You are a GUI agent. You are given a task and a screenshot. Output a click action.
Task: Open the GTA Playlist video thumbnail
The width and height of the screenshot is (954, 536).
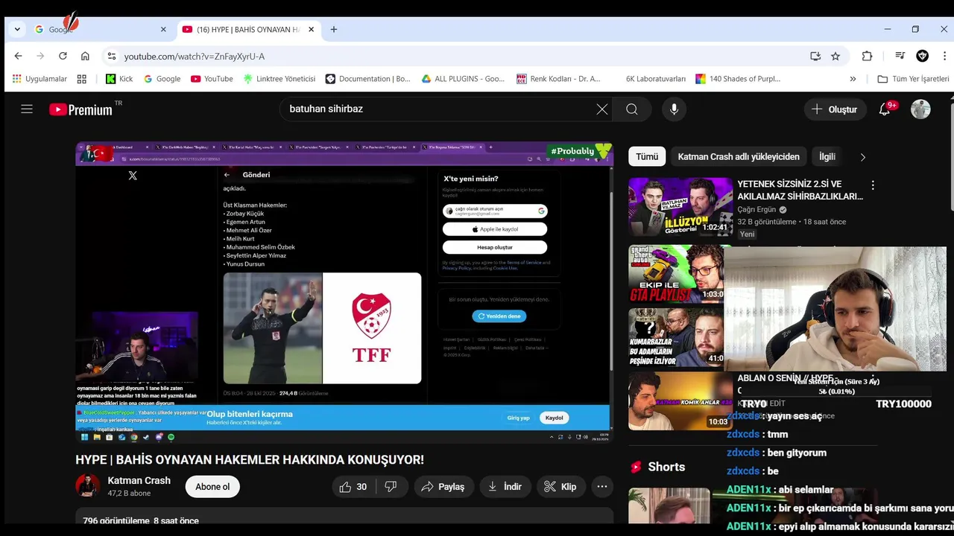pyautogui.click(x=676, y=274)
